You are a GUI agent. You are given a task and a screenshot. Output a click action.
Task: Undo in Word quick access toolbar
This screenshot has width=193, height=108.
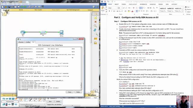[108, 1]
